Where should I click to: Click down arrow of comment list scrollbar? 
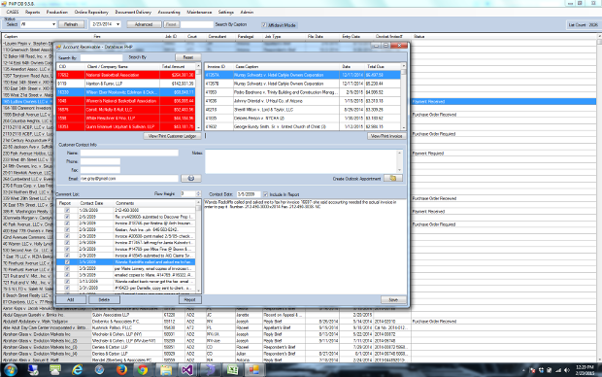[198, 291]
